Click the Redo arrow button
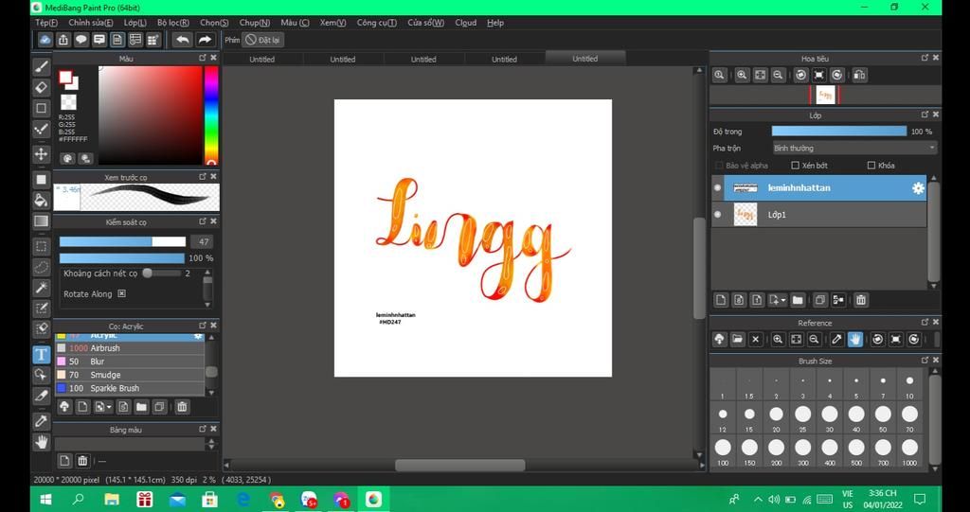970x512 pixels. click(205, 40)
